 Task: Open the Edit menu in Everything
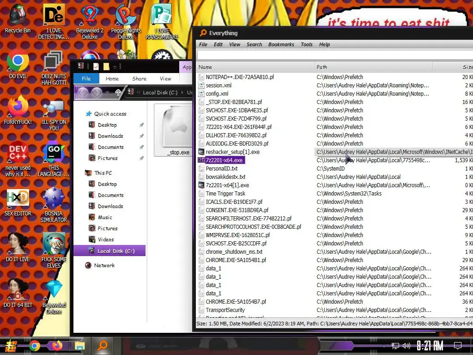tap(218, 44)
